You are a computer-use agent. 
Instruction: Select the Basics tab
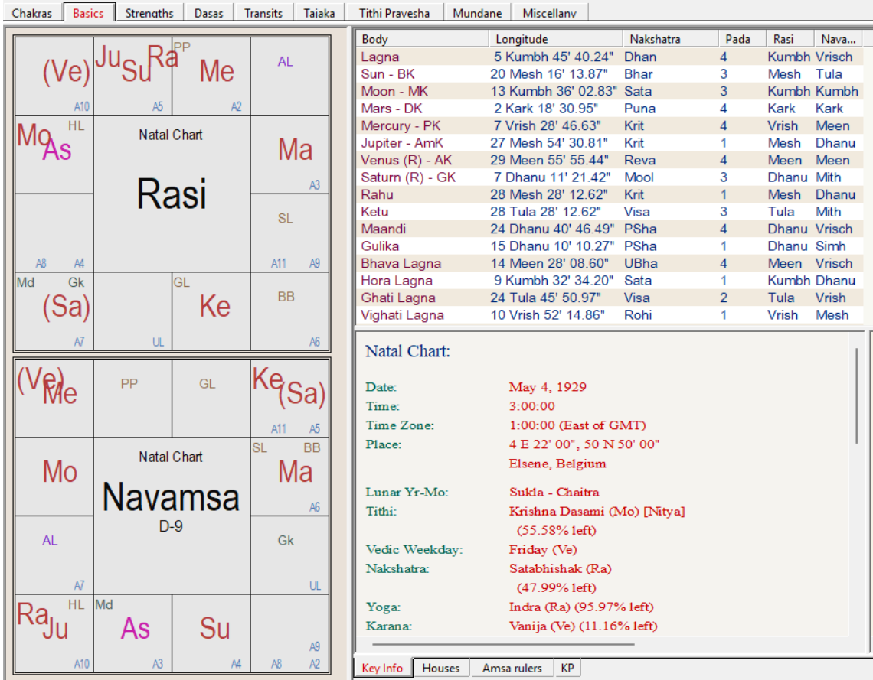pyautogui.click(x=88, y=12)
